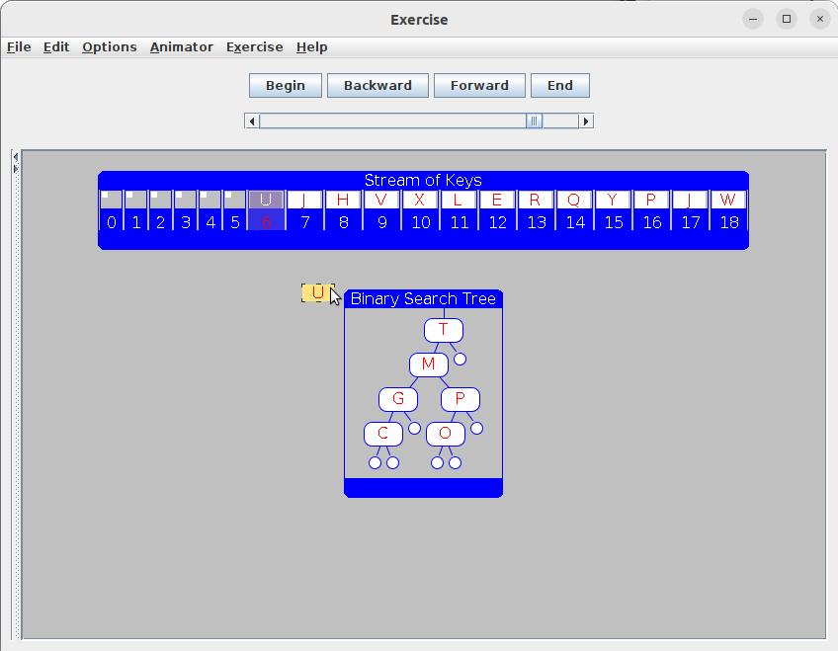838x651 pixels.
Task: Click the slider's left arrow button
Action: coord(252,121)
